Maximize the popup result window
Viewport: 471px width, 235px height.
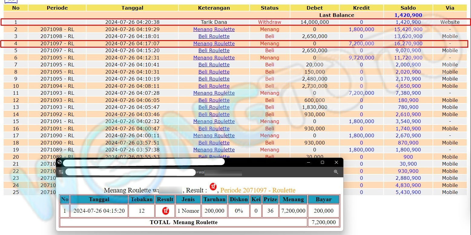tap(322, 162)
